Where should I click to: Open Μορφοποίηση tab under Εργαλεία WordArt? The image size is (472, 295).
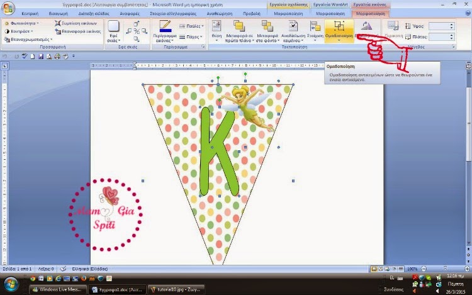(x=330, y=14)
